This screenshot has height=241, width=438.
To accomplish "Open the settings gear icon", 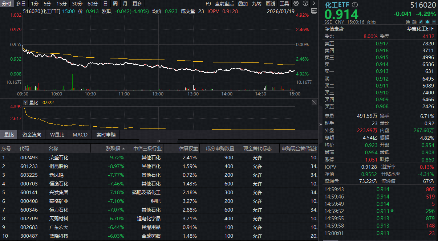I will 296,3.
